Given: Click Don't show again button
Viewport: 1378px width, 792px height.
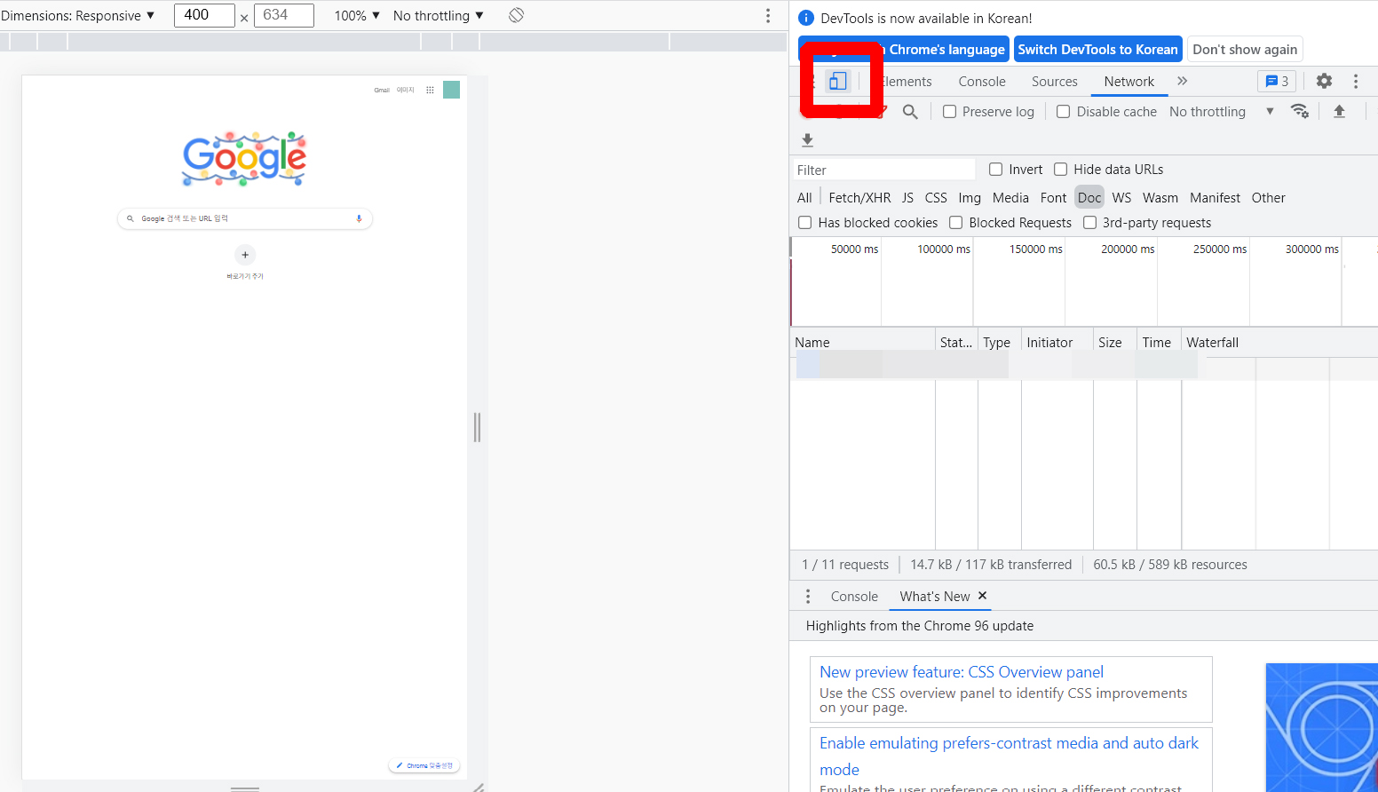Looking at the screenshot, I should pos(1245,50).
